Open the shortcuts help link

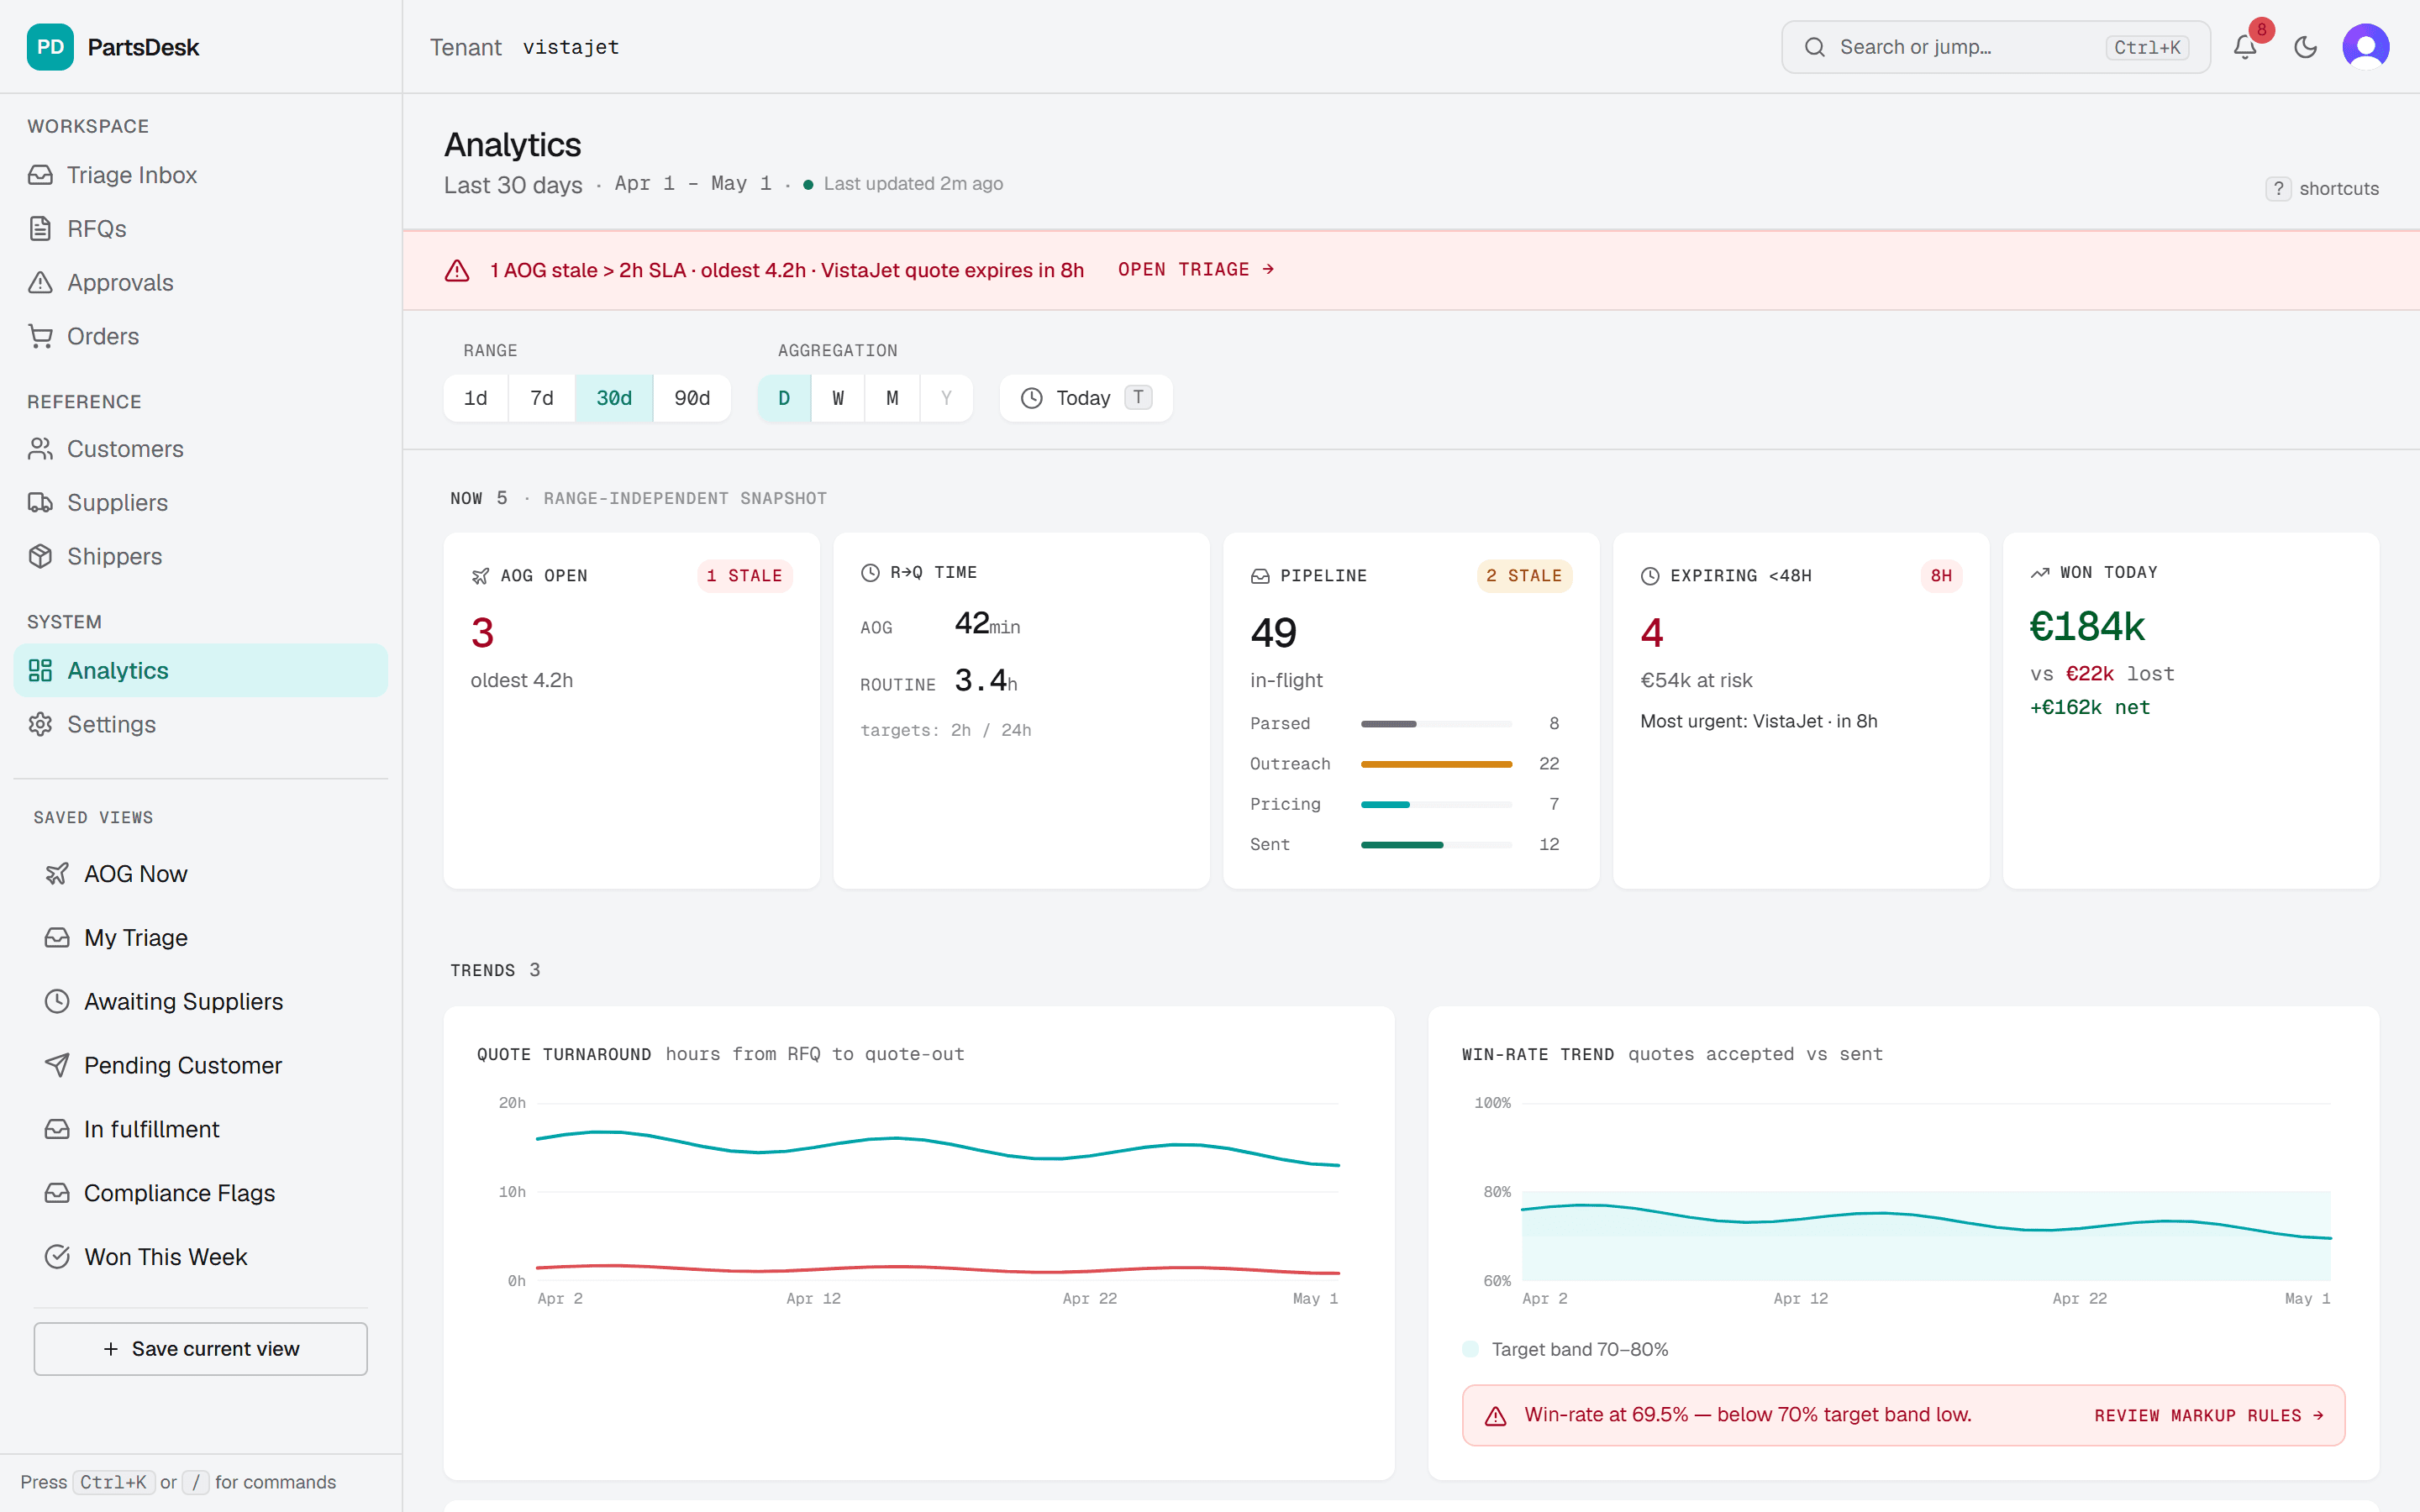coord(2322,189)
